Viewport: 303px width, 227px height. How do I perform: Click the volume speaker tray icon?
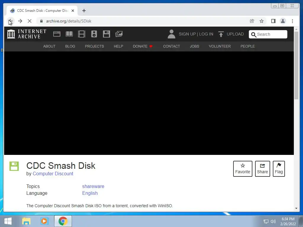[273, 221]
